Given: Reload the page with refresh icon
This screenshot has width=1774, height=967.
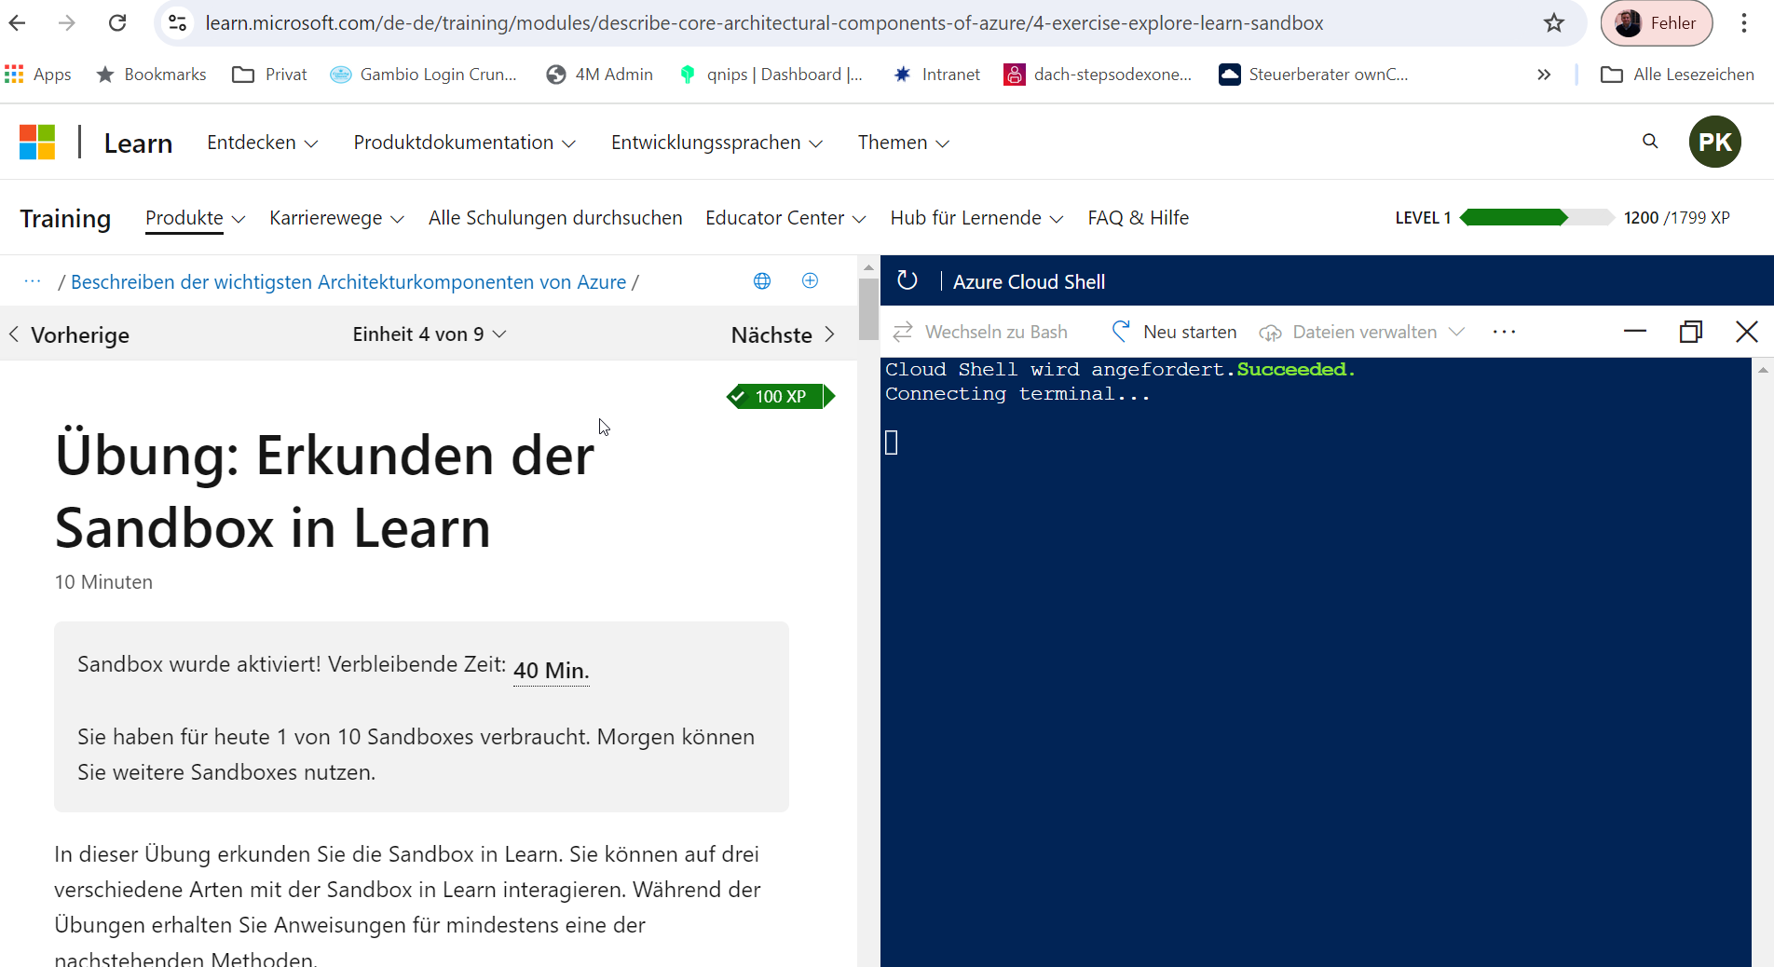Looking at the screenshot, I should click(x=117, y=23).
